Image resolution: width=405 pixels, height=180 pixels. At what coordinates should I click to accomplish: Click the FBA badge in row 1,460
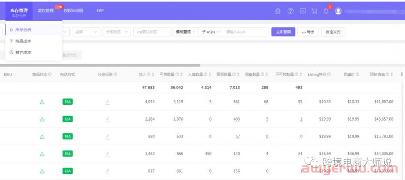tap(67, 154)
